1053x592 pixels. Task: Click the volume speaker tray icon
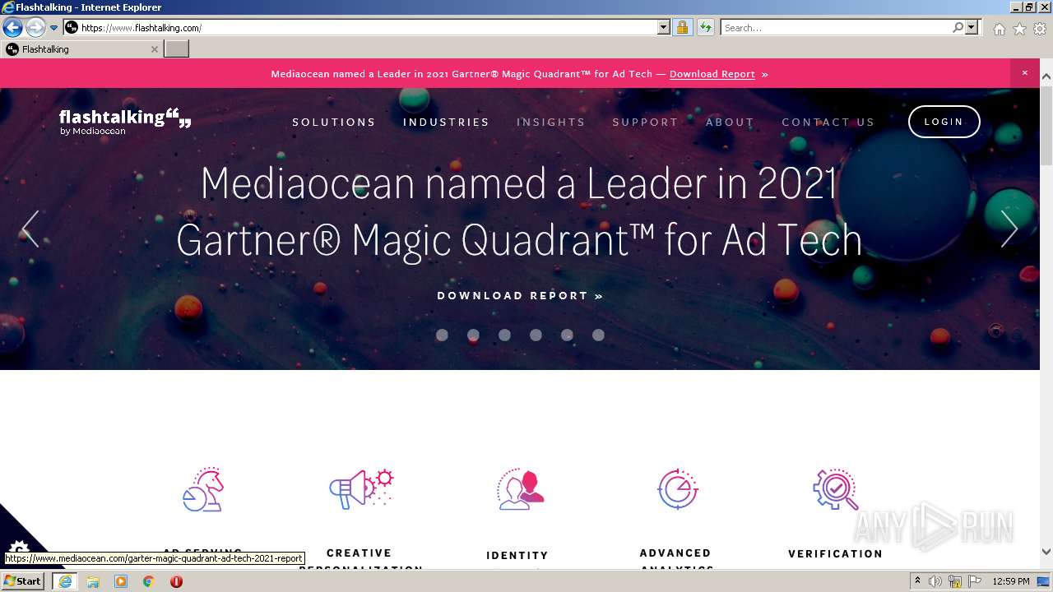935,581
